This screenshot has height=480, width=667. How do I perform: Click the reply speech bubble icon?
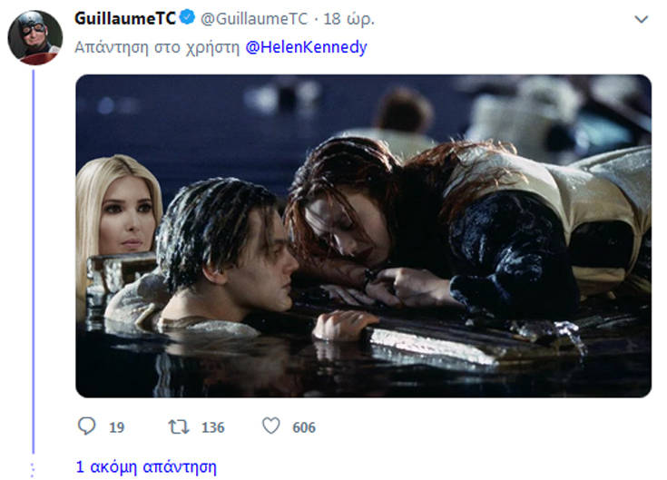pyautogui.click(x=87, y=426)
